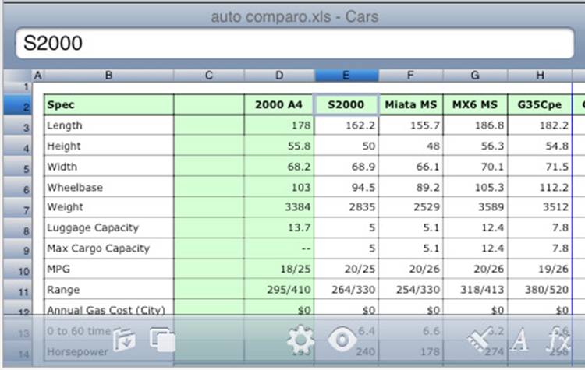
Task: Select column A header
Action: (x=37, y=76)
